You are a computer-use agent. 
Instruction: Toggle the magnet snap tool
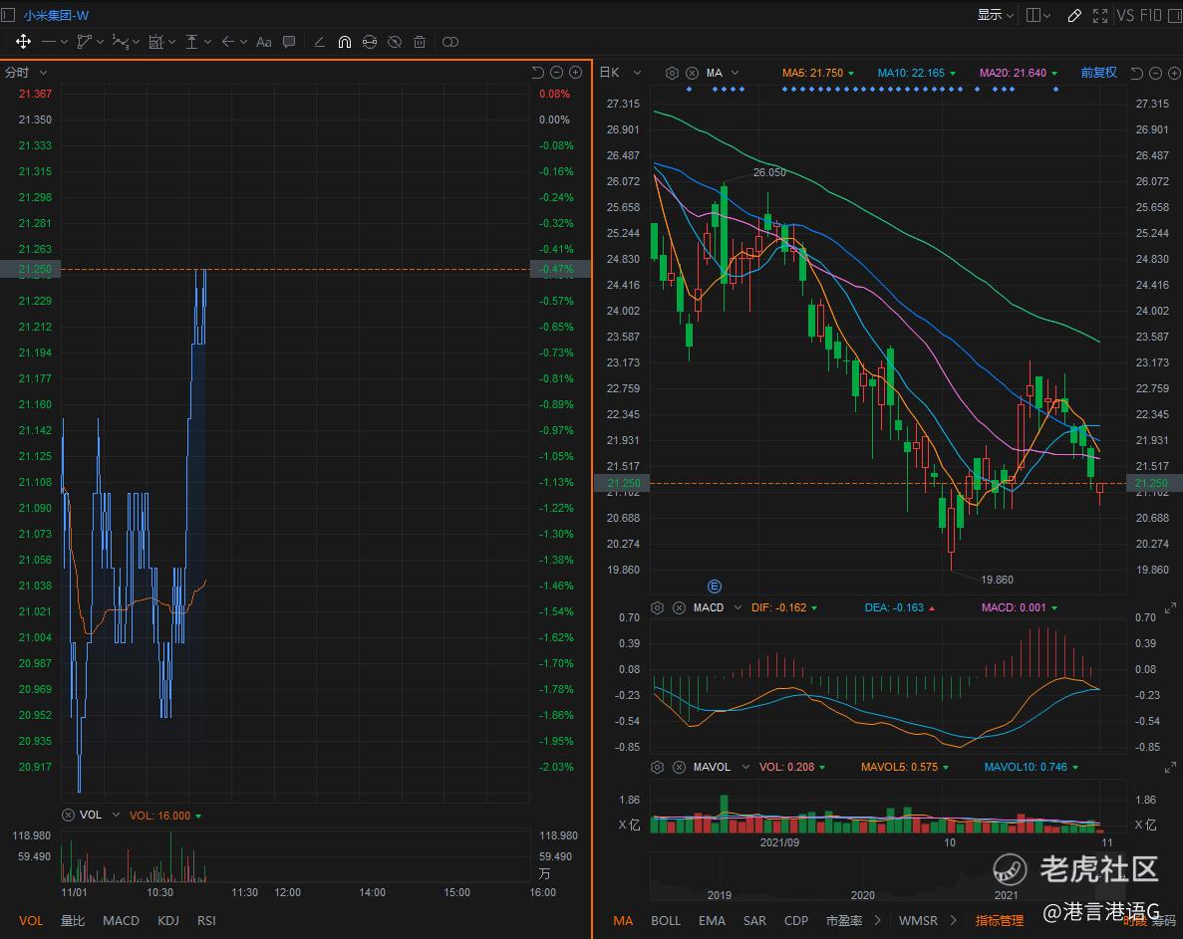coord(345,42)
